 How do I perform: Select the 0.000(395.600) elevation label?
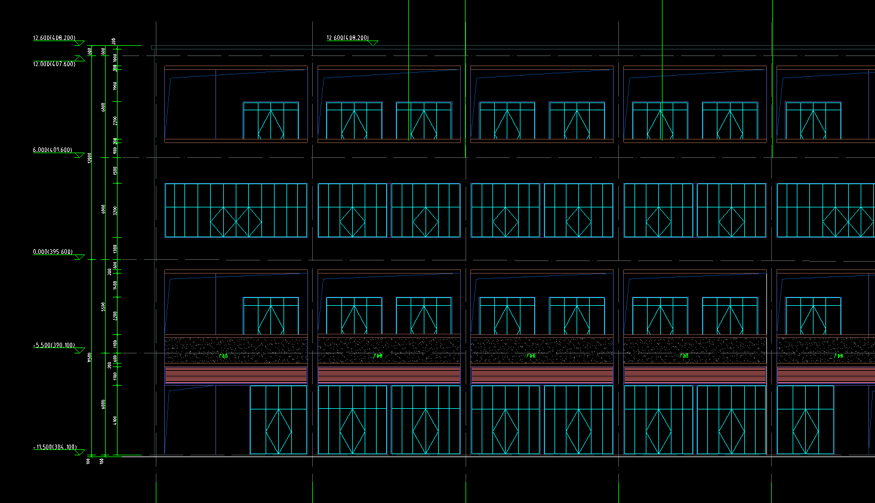(53, 252)
